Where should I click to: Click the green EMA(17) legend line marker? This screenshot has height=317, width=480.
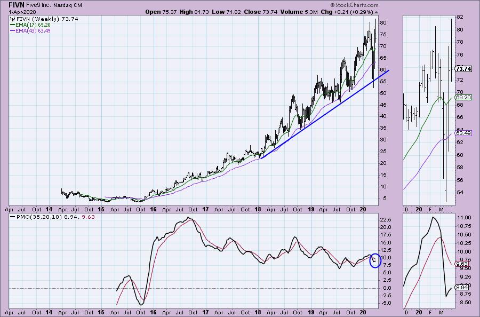point(13,25)
